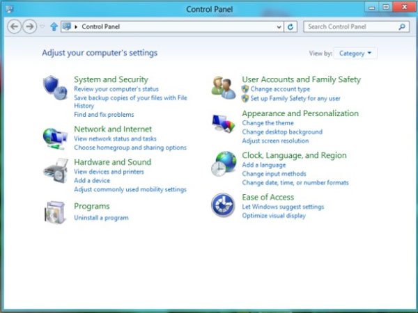Viewport: 418px width, 313px height.
Task: Expand the breadcrumb arrow before Control Panel
Action: click(76, 26)
